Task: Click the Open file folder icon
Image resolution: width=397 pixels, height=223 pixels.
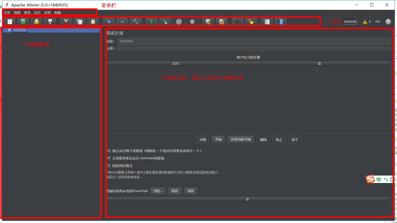Action: [37, 22]
